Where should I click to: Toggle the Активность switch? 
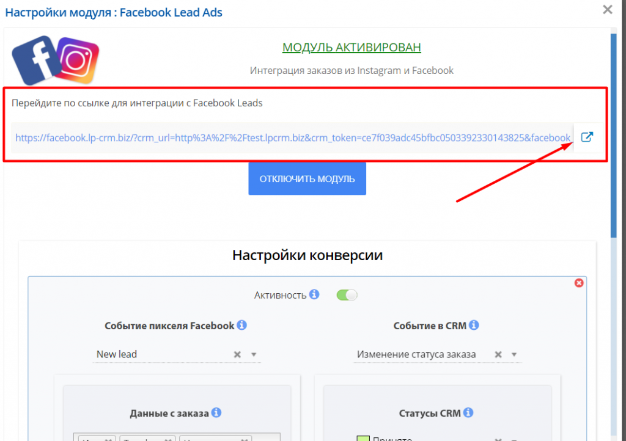click(x=347, y=295)
